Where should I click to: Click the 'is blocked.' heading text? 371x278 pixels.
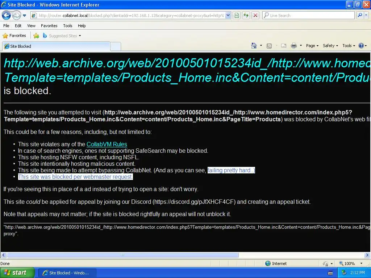[28, 91]
